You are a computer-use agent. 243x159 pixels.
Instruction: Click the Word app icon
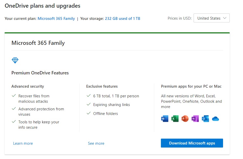(x=165, y=119)
